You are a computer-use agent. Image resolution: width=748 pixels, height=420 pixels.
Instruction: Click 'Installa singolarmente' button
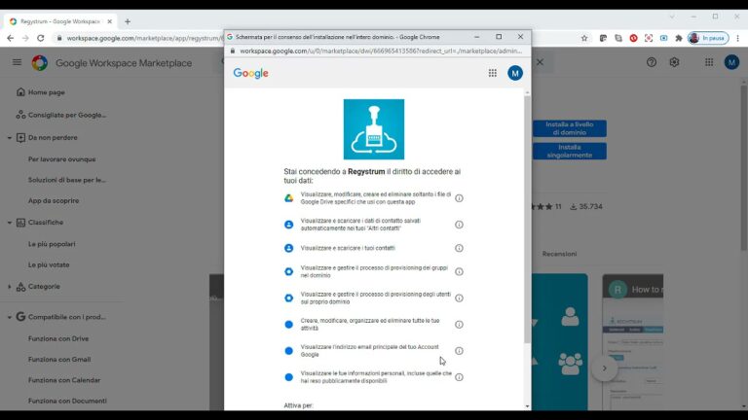[x=570, y=151]
